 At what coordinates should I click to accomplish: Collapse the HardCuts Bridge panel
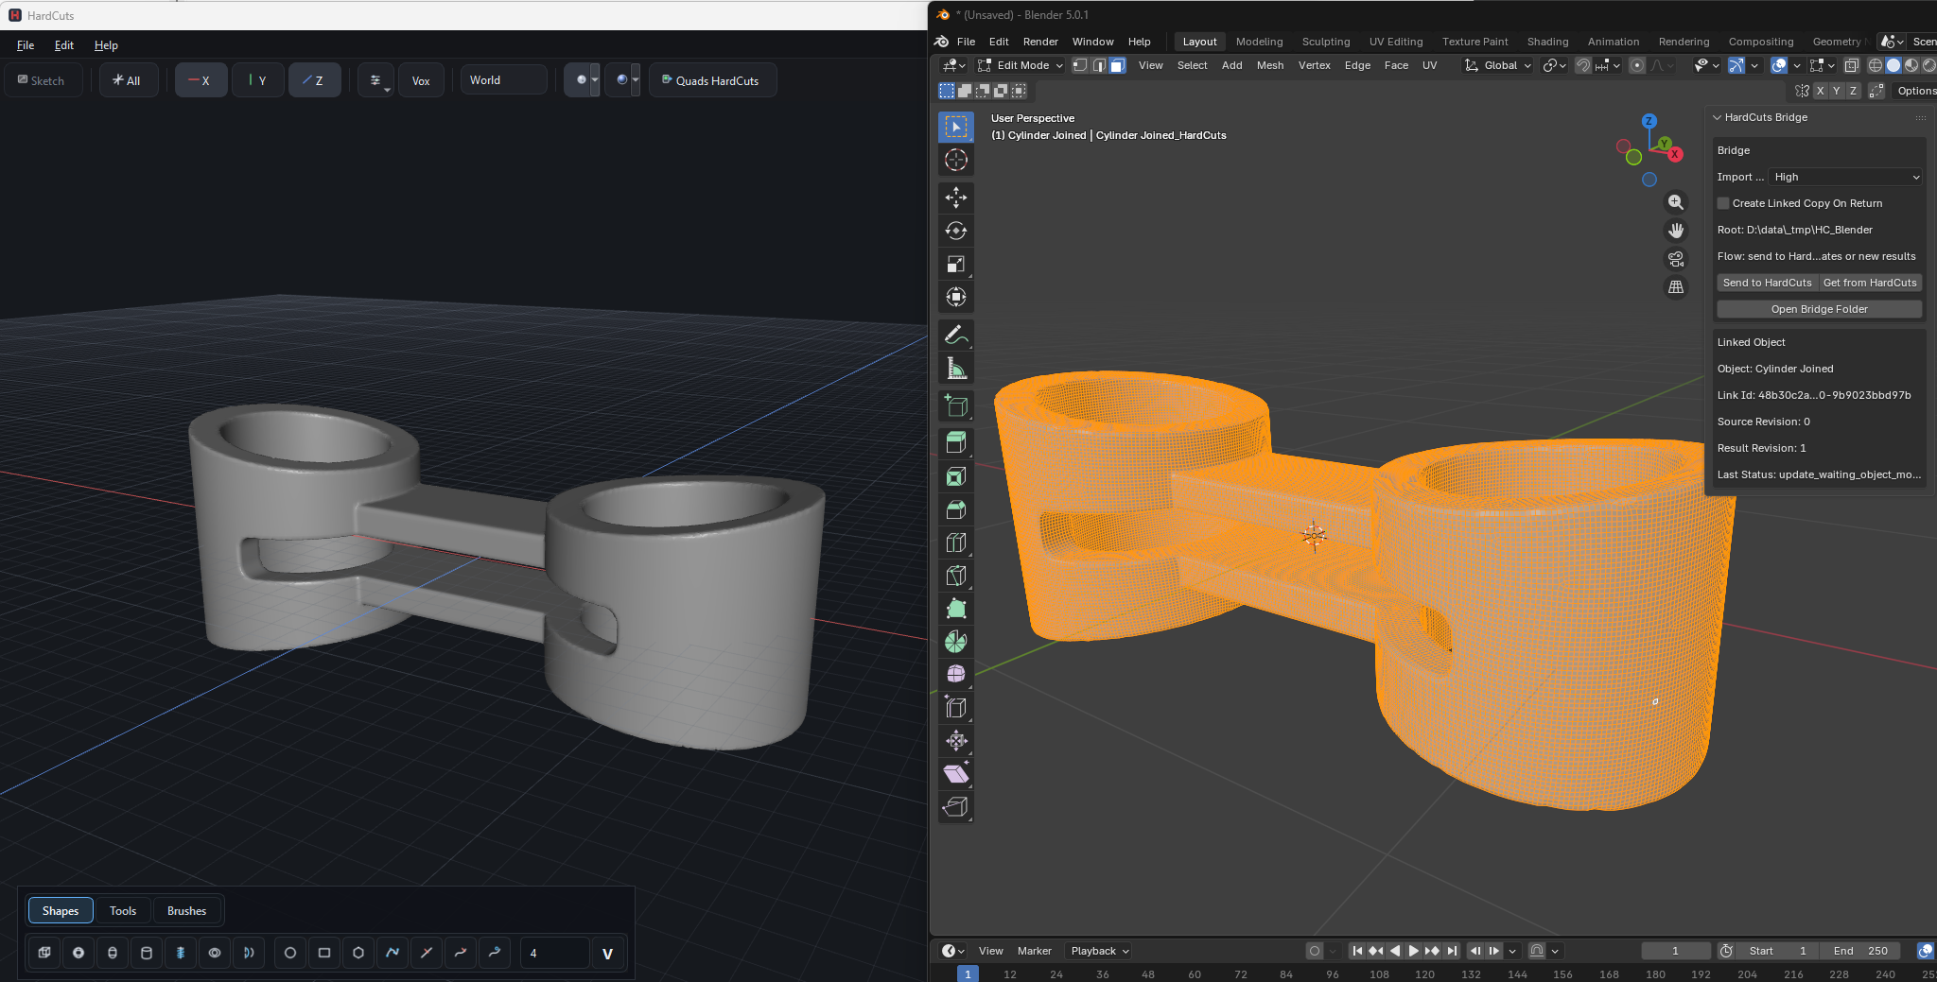pos(1717,117)
